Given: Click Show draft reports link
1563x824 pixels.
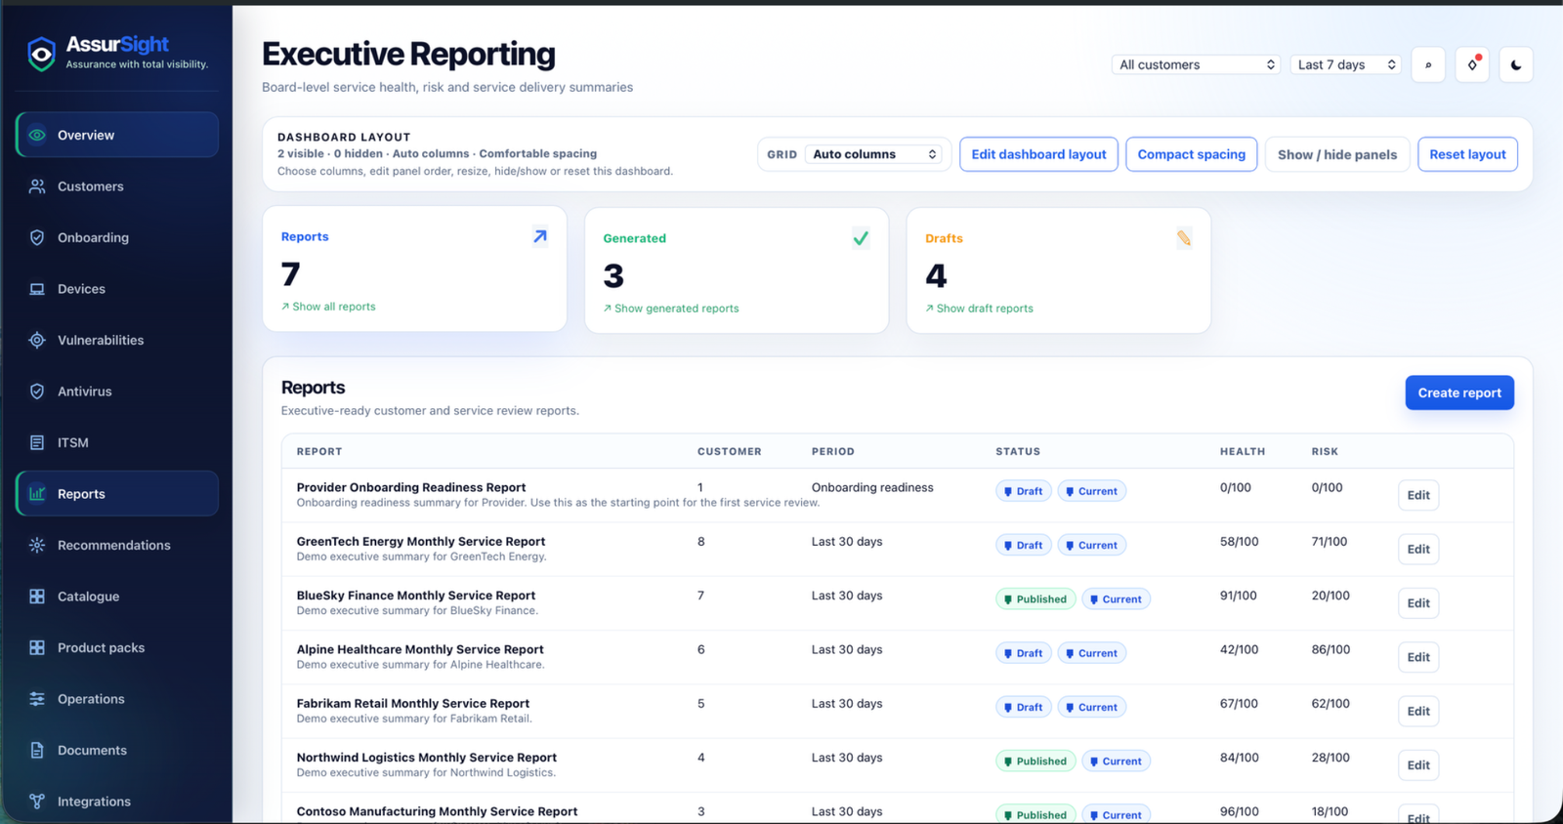Looking at the screenshot, I should click(x=979, y=309).
